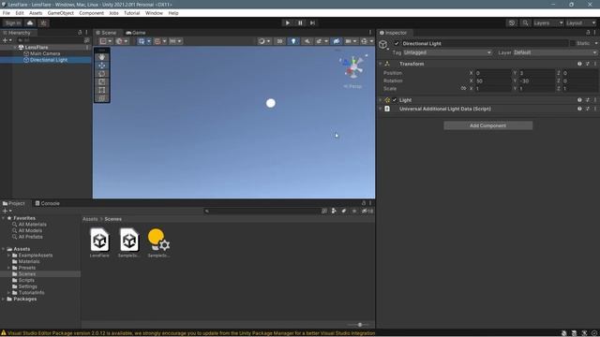Select the Rotate tool in Scene overlay
600x337 pixels.
102,74
